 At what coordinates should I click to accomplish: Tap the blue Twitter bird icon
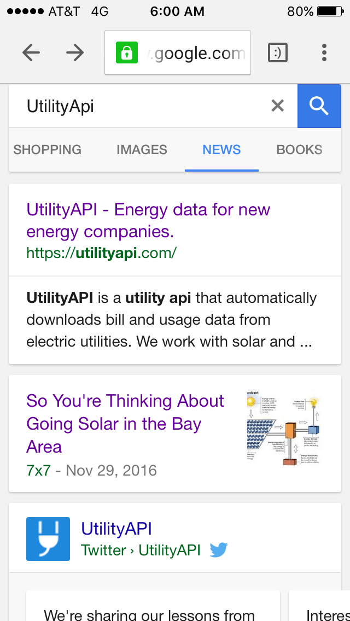[219, 550]
